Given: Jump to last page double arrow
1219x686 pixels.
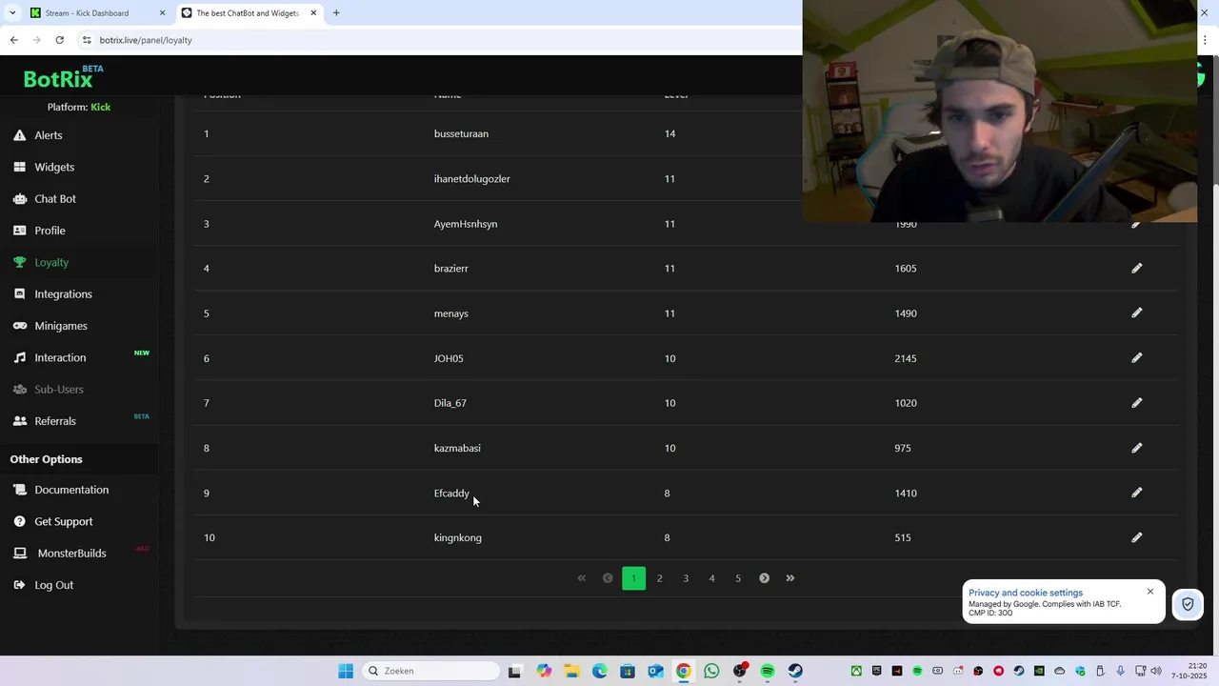Looking at the screenshot, I should click(x=789, y=578).
